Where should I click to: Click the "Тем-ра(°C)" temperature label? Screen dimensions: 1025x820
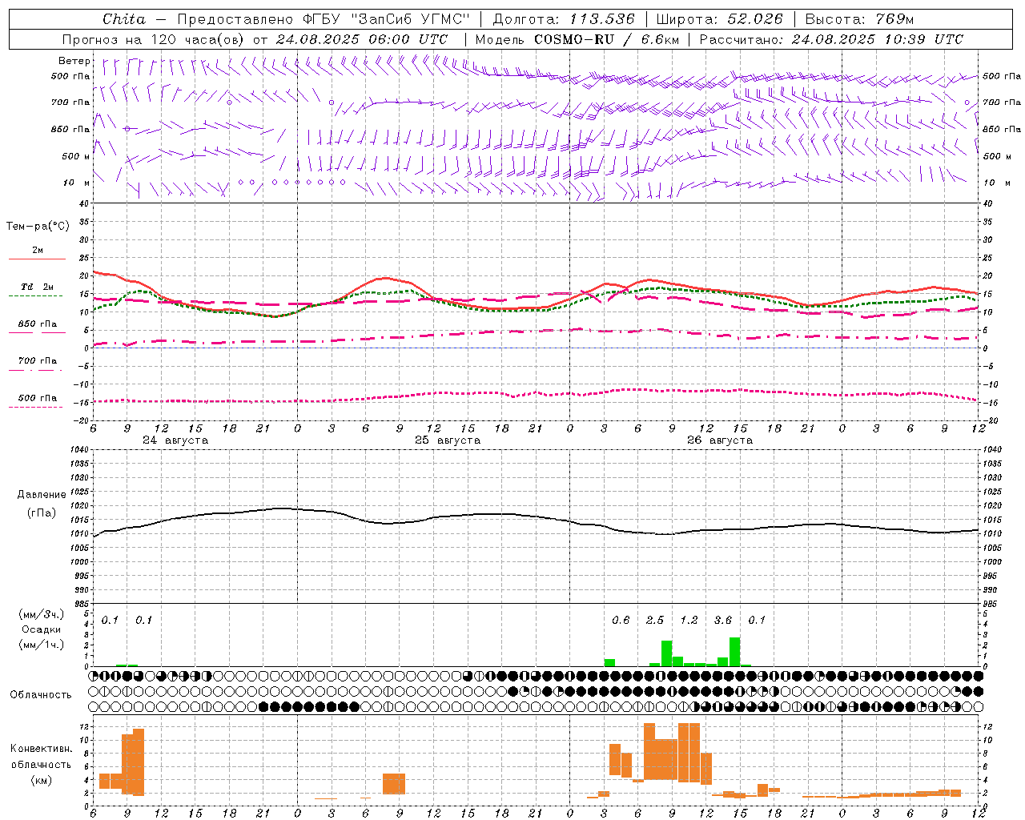(38, 227)
